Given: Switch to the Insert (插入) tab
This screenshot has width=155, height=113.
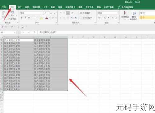Looking at the screenshot, I should click(20, 7).
